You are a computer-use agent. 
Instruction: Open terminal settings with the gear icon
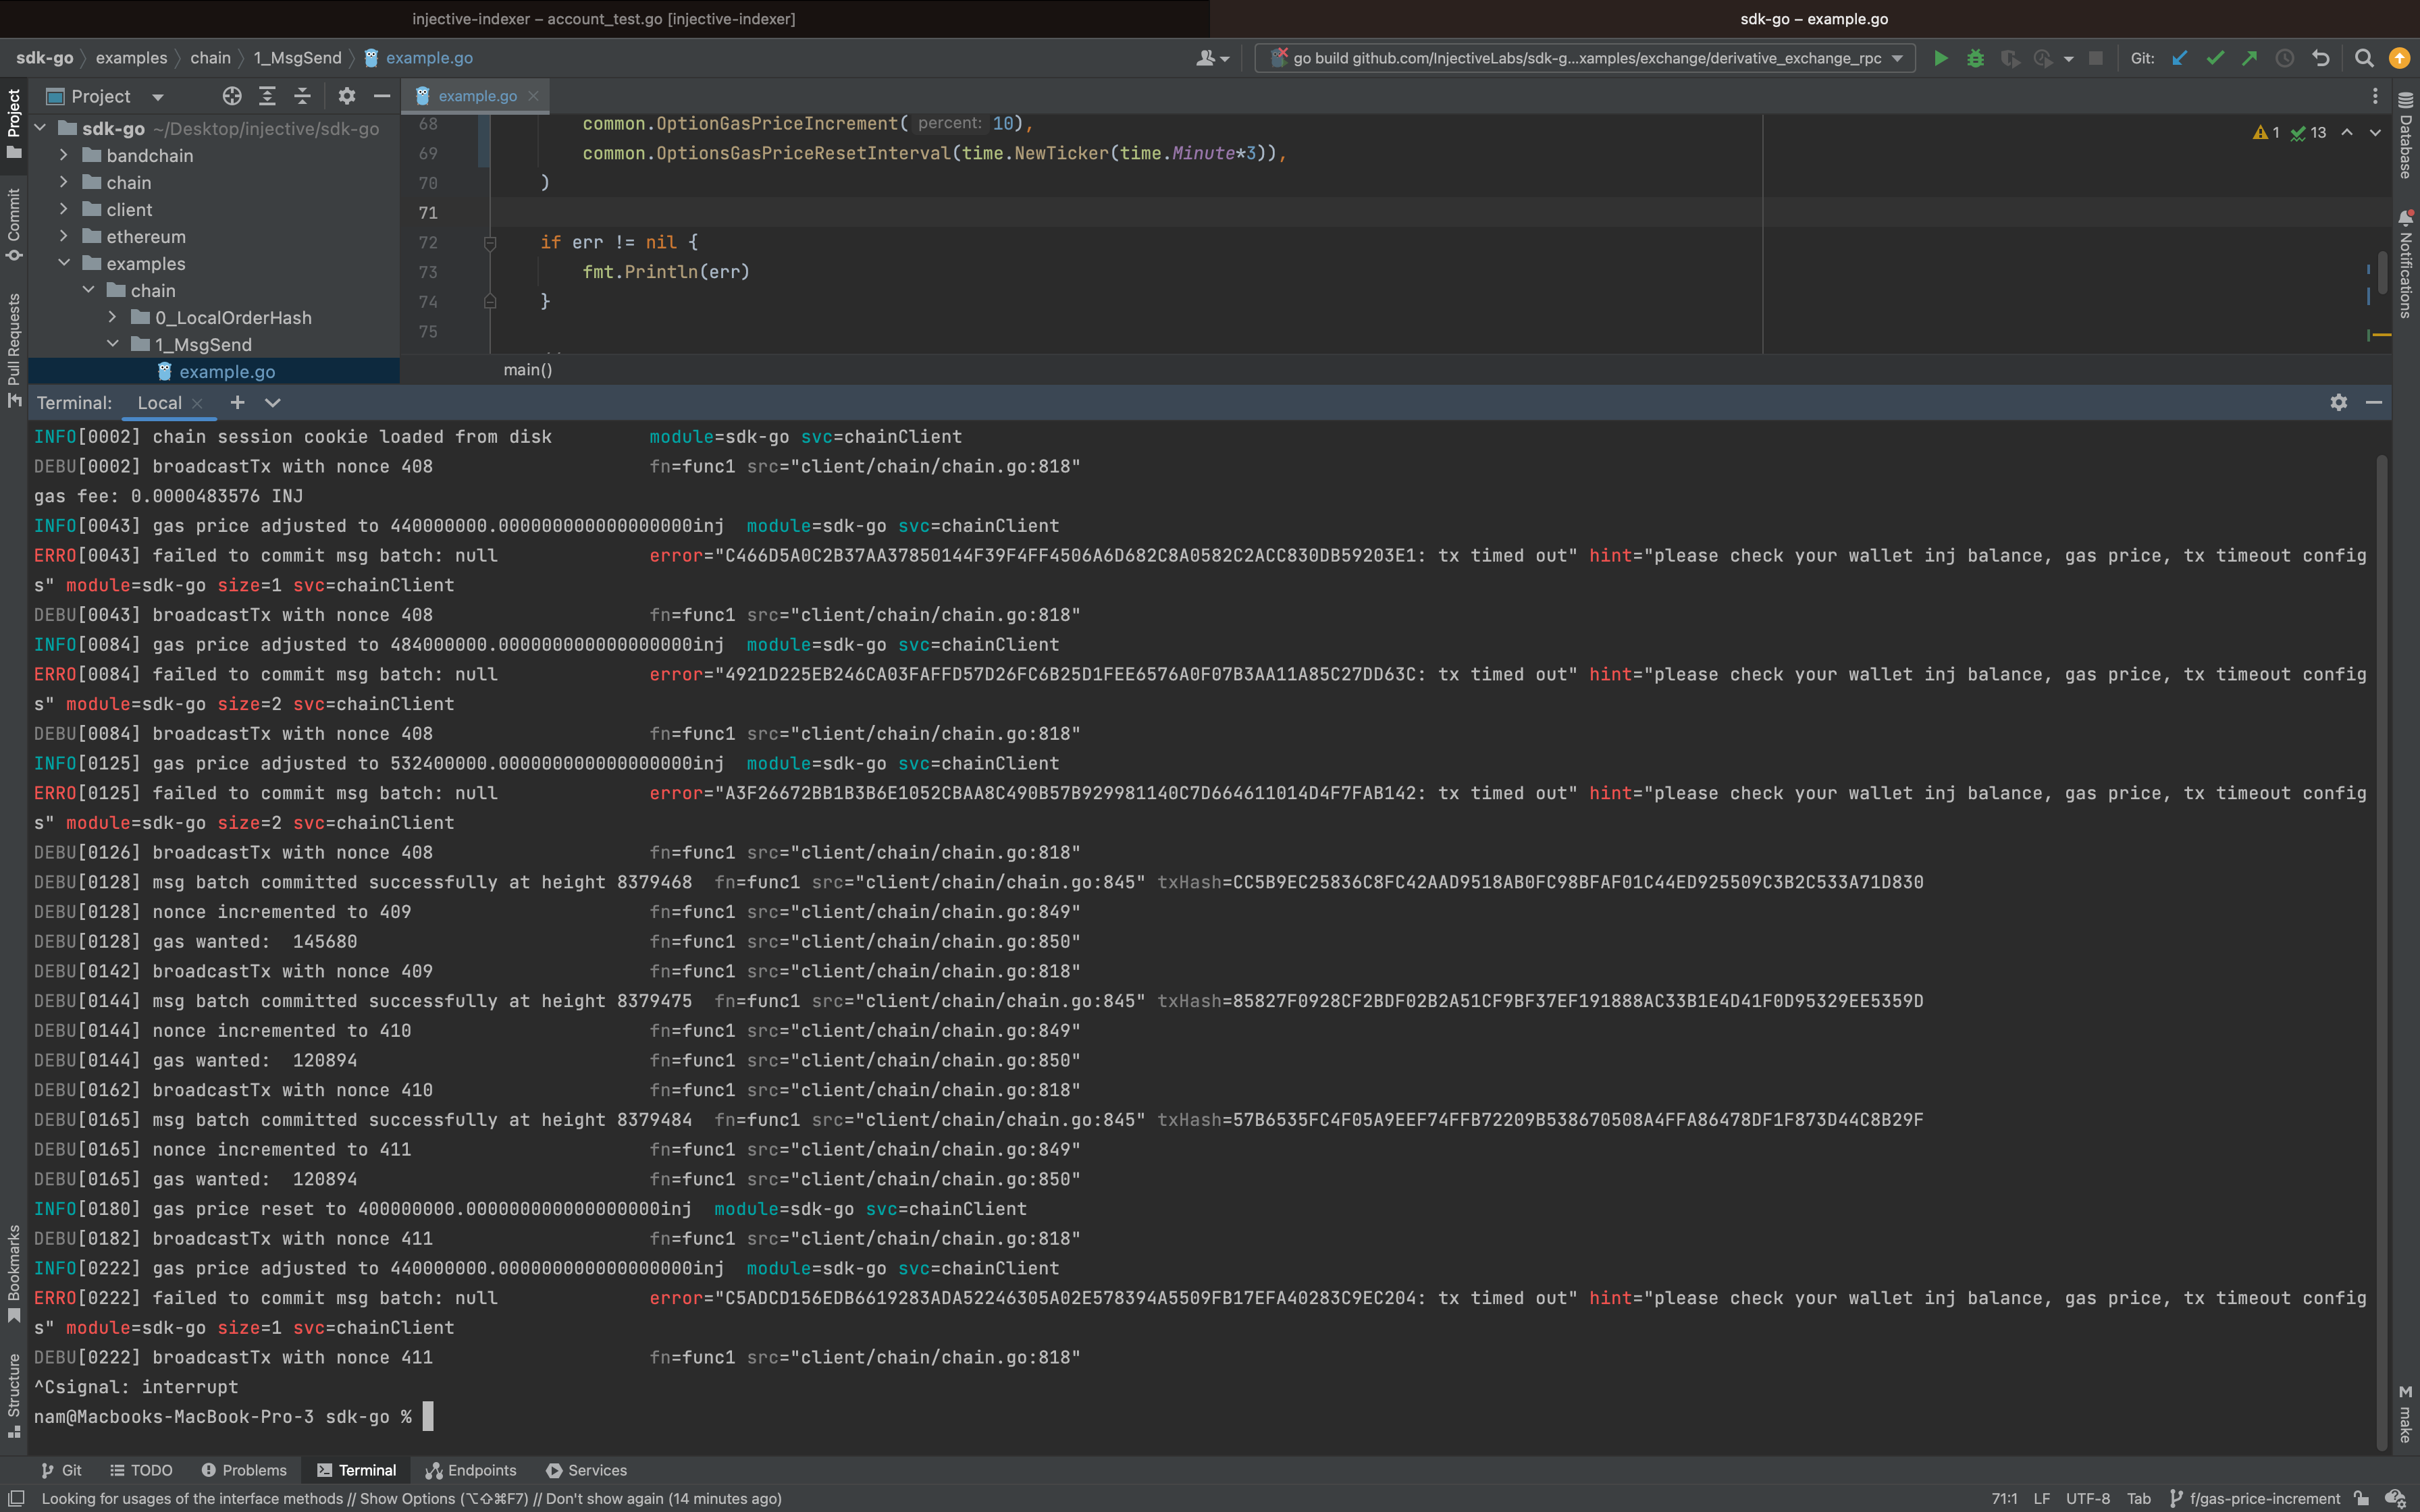click(2338, 402)
